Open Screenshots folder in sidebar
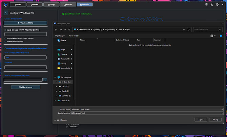The width and height of the screenshot is (227, 137). coord(64,68)
